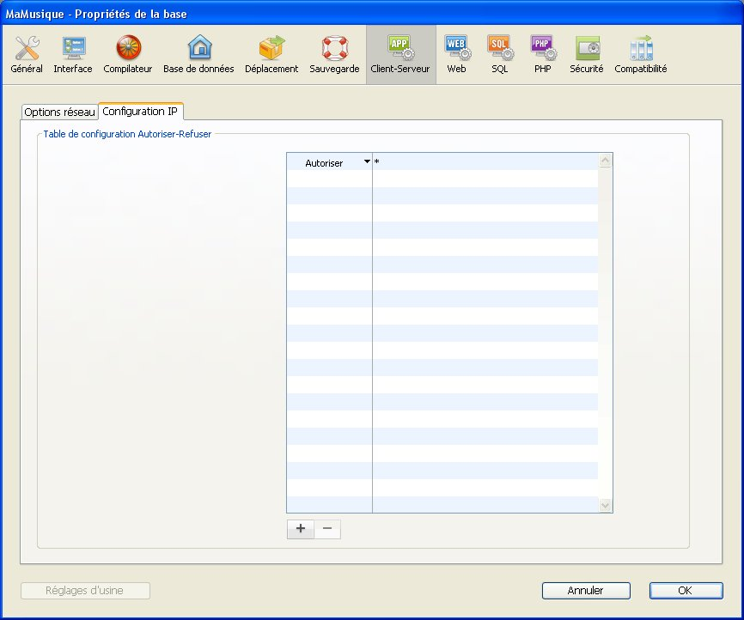The width and height of the screenshot is (744, 620).
Task: Open the Général settings page
Action: [x=27, y=54]
